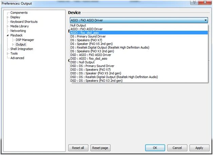Choose DSD : ASIO : foo_dsd_asio option

click(x=139, y=59)
